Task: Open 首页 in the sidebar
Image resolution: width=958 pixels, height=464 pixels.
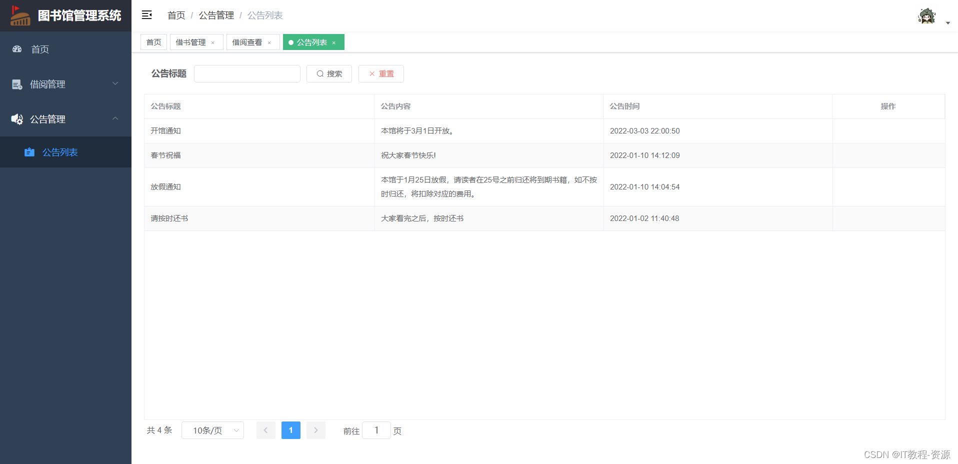Action: point(65,49)
